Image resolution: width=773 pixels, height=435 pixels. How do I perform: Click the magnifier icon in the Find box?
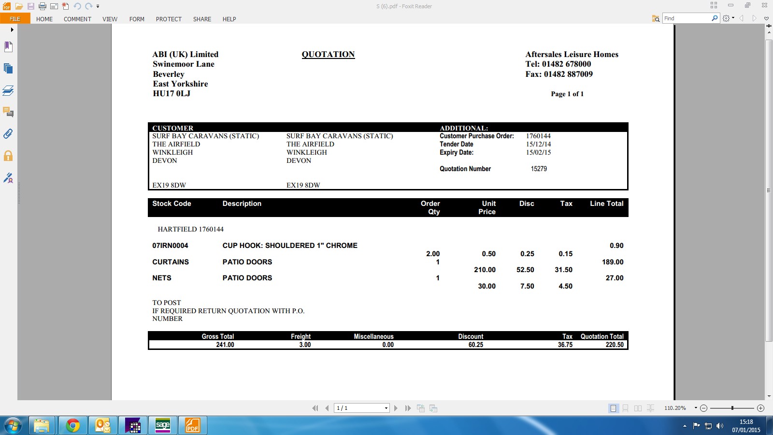click(x=715, y=18)
